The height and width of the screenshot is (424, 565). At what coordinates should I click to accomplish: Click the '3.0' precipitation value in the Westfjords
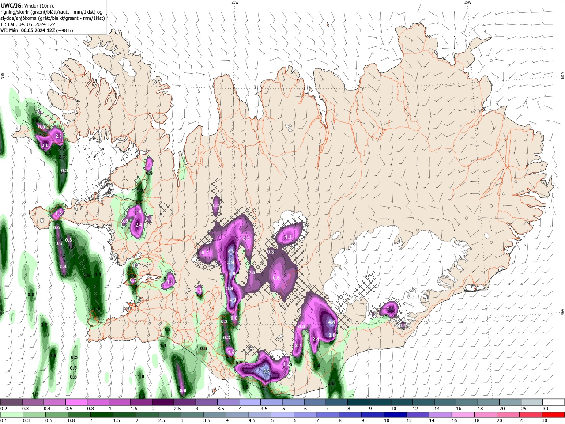pos(45,145)
